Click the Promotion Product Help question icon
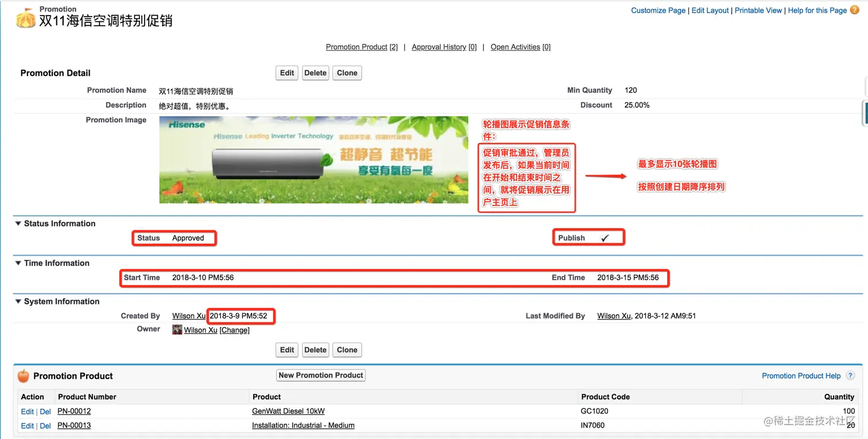Image resolution: width=868 pixels, height=439 pixels. (850, 376)
